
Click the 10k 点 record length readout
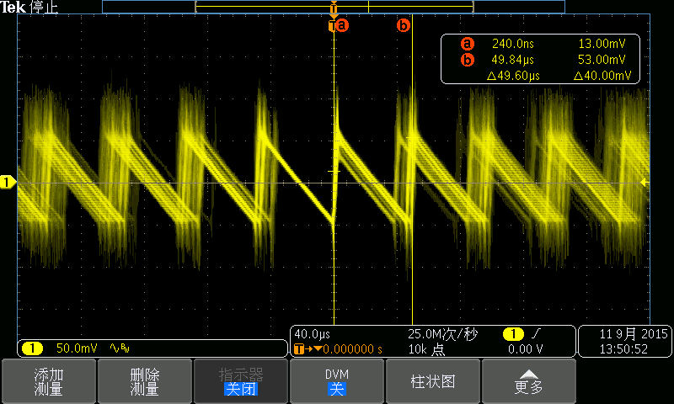click(x=426, y=349)
